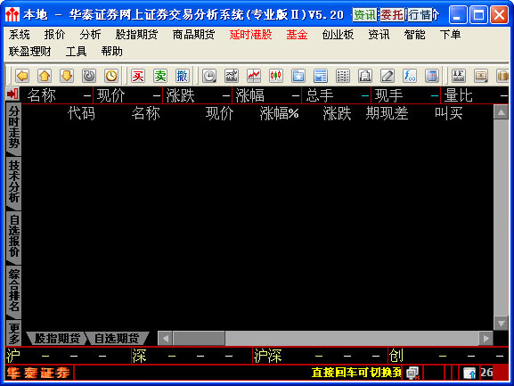Switch to 自选报价 side tab
Image resolution: width=514 pixels, height=386 pixels.
pos(13,237)
